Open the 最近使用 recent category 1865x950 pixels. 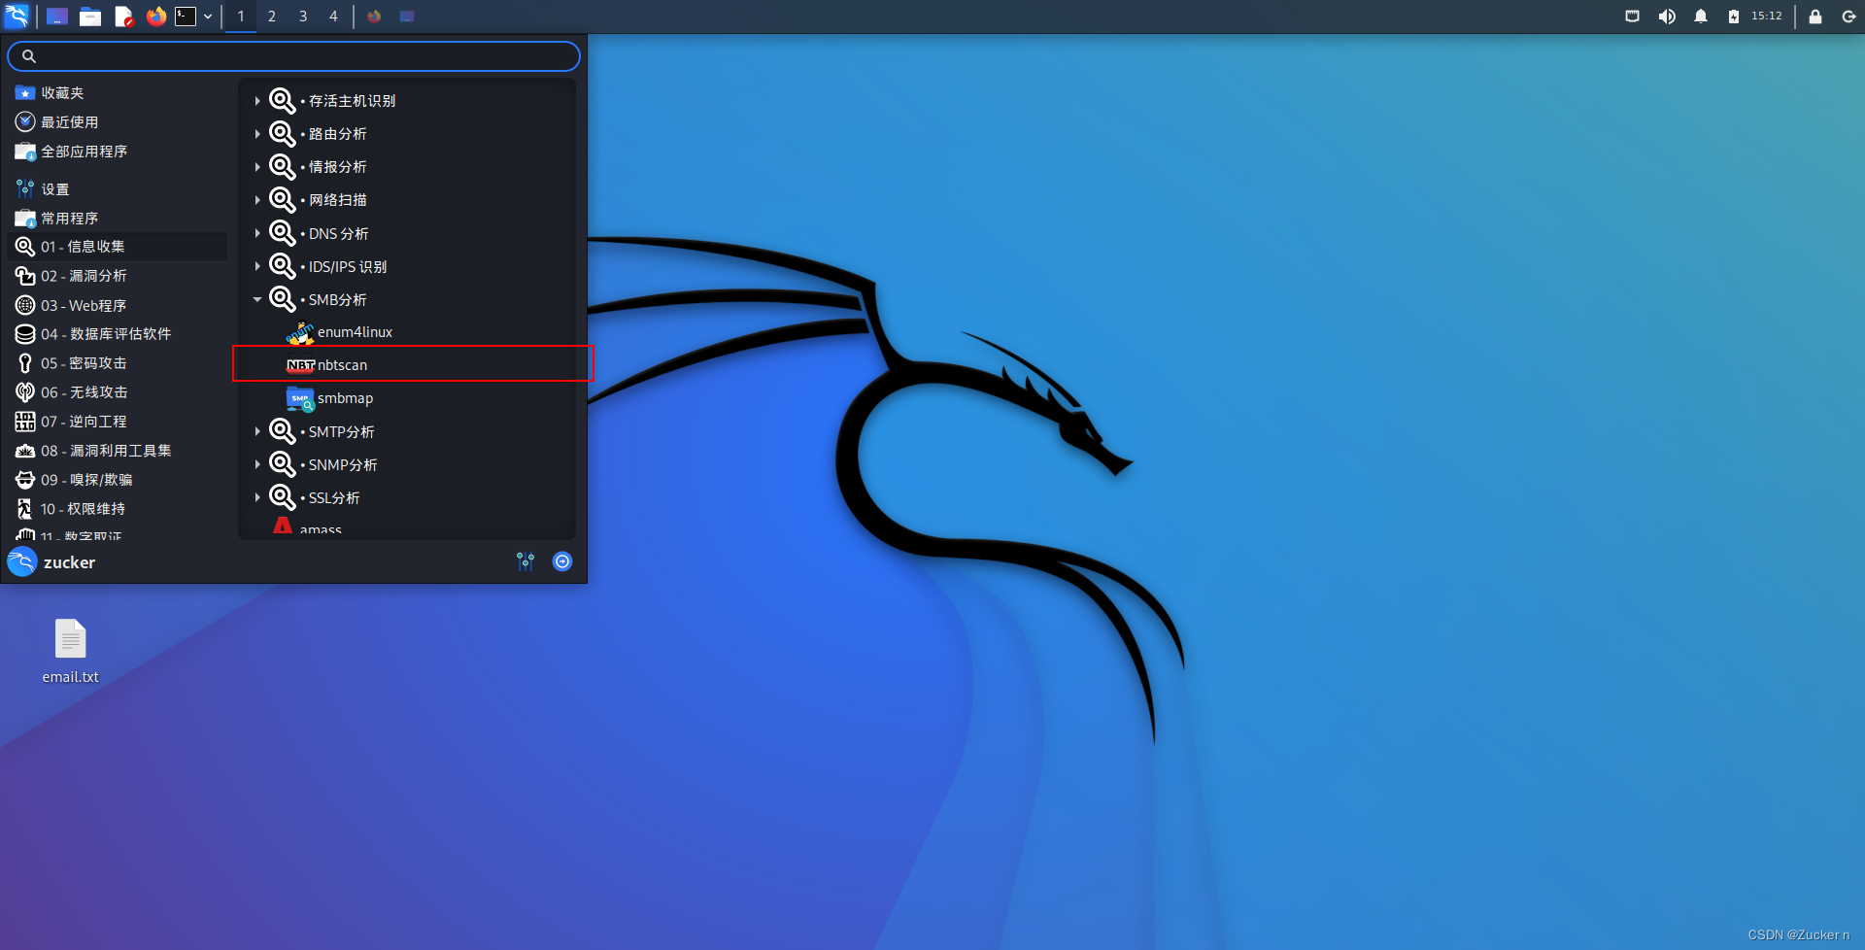click(x=118, y=122)
